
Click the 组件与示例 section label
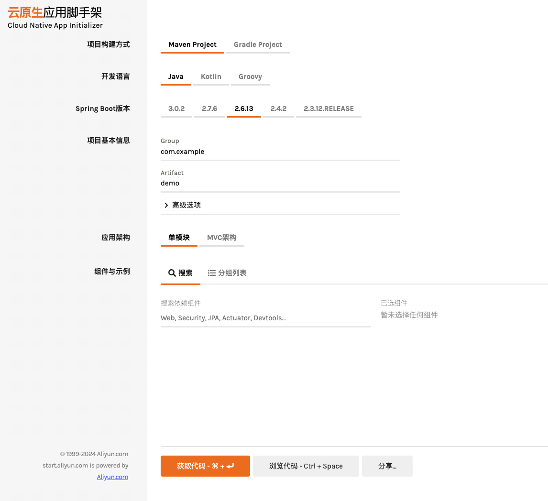tap(112, 272)
